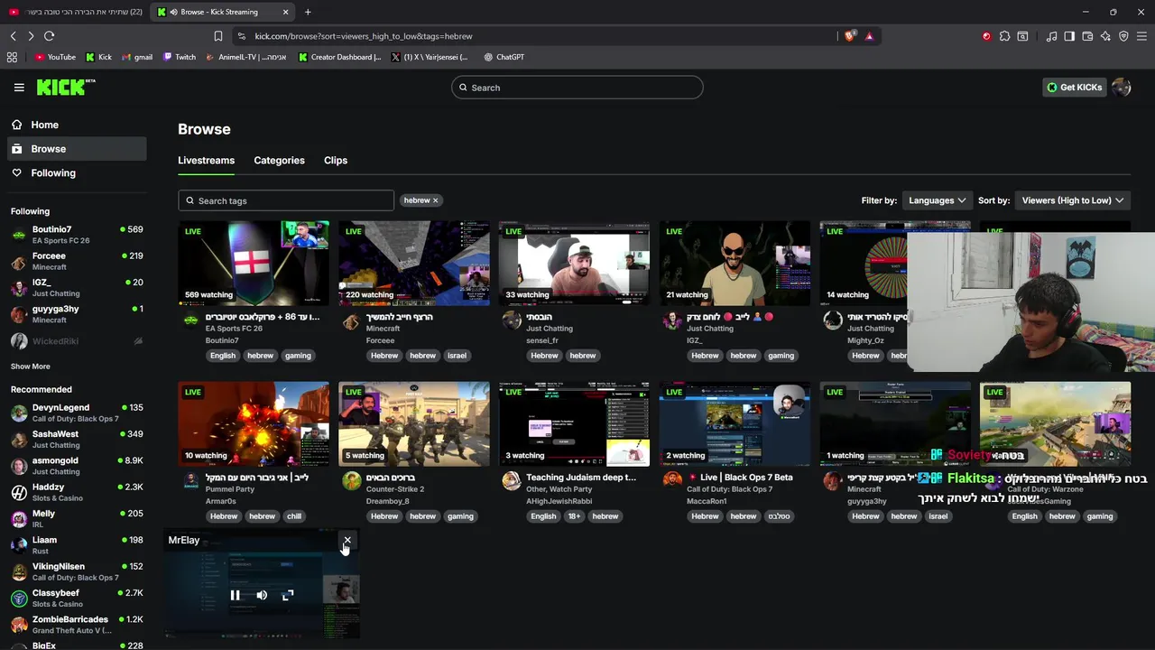
Task: Open a new browser tab
Action: tap(308, 12)
